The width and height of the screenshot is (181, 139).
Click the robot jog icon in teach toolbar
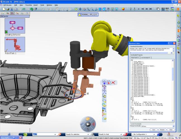tap(104, 82)
